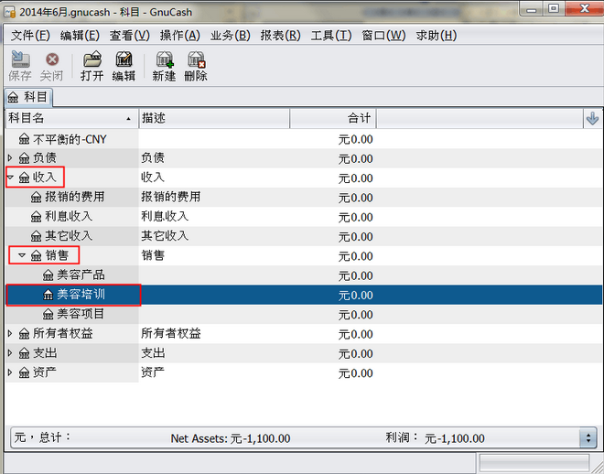This screenshot has width=604, height=474.
Task: Click the Edit (编辑) account toolbar icon
Action: (124, 59)
